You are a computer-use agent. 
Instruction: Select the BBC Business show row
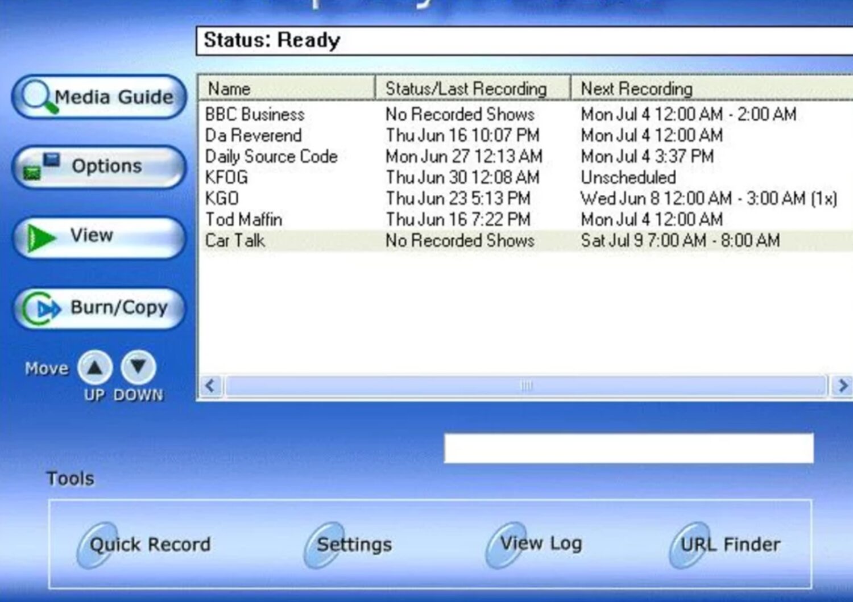[x=255, y=115]
